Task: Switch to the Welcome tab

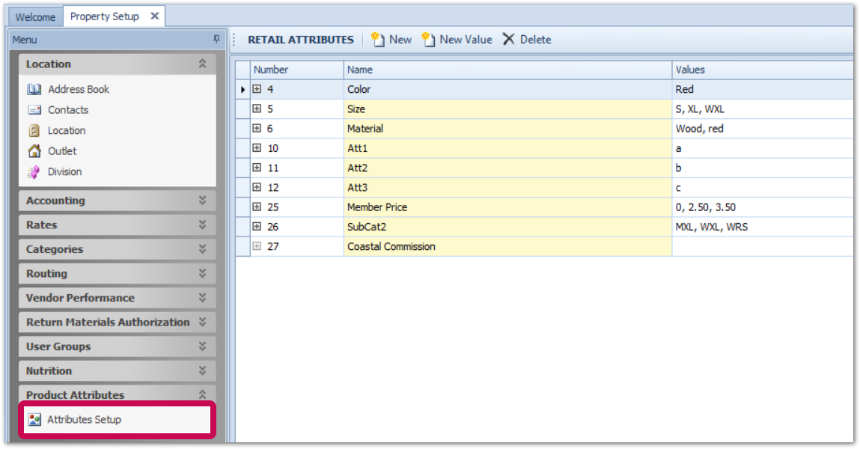Action: 35,16
